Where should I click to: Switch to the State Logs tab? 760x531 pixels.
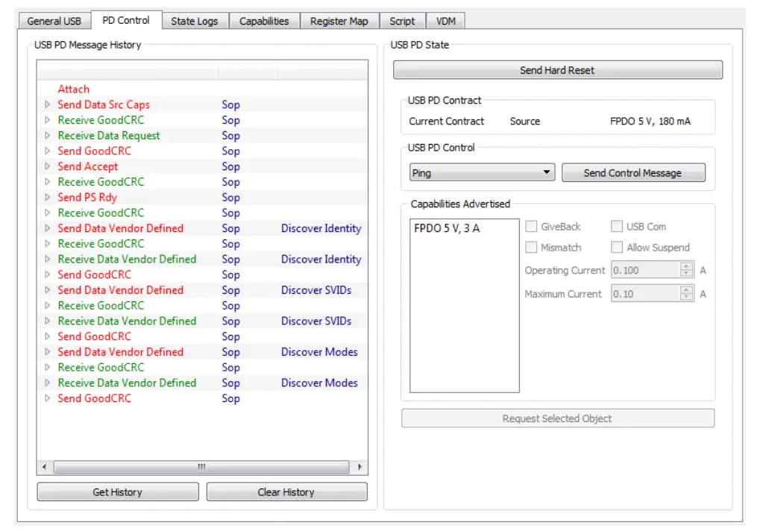195,21
